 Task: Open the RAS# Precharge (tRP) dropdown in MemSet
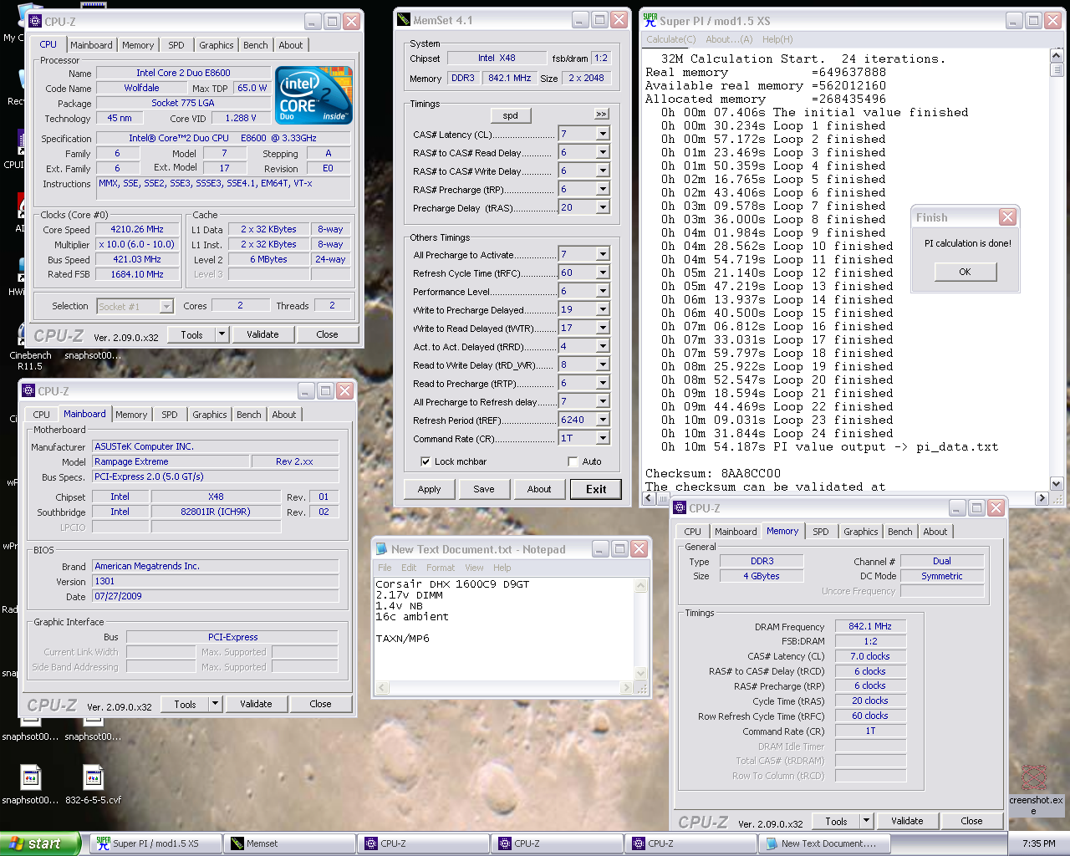point(603,189)
